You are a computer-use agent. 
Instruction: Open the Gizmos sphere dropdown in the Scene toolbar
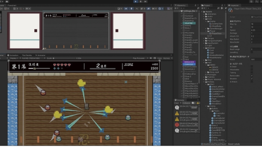[x=160, y=9]
